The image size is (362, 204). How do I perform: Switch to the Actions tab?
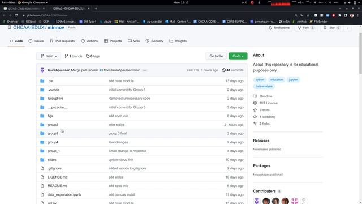[89, 41]
